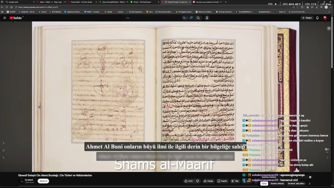Click chat message 'ŞU SAHNE YAŞANICAK'

click(277, 150)
